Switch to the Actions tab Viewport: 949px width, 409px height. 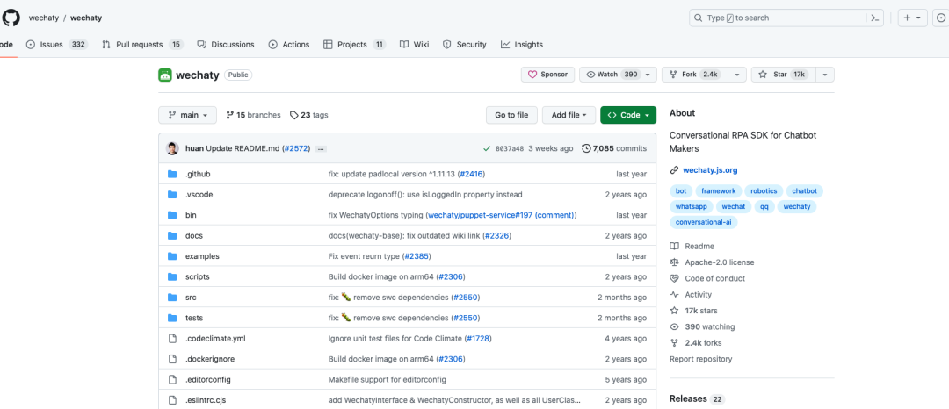[x=289, y=44]
